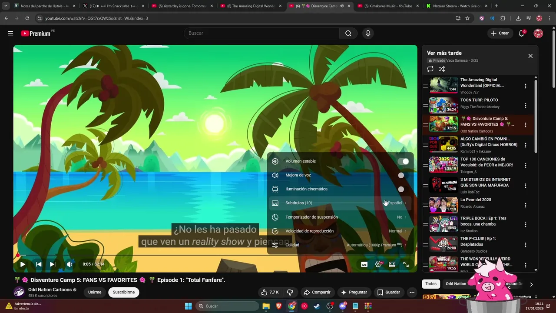Open browser downloads
This screenshot has height=313, width=556.
[518, 18]
